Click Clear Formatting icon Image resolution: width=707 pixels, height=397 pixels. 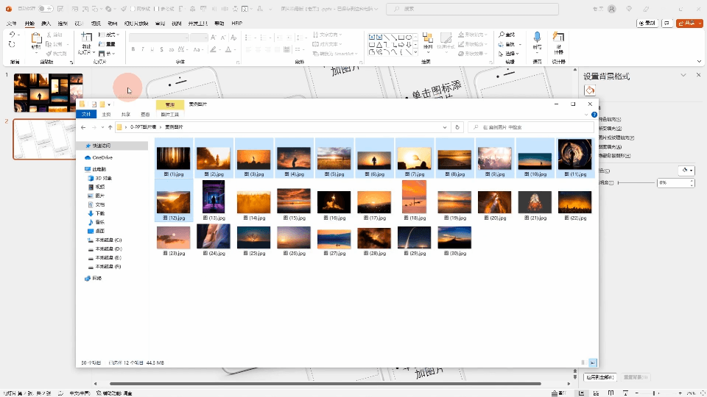coord(233,37)
